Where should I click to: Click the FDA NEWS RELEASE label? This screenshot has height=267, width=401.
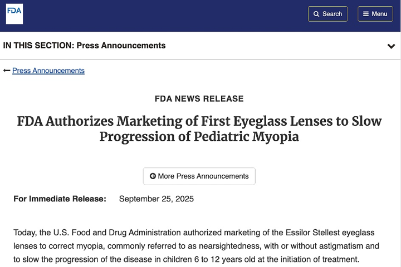[x=199, y=98]
